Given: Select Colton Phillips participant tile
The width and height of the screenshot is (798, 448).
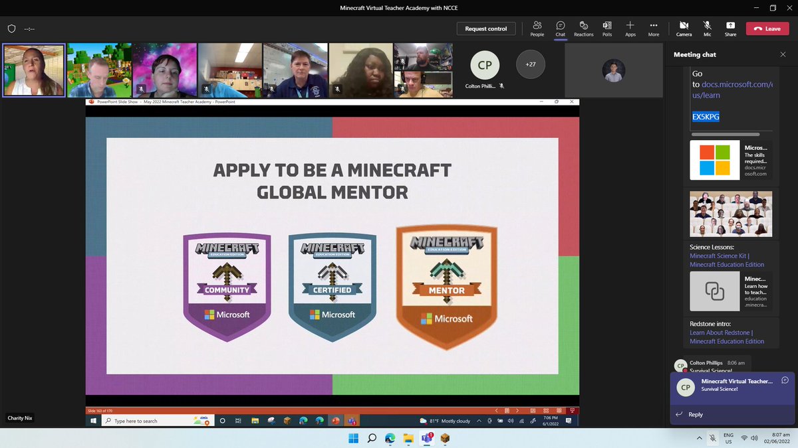Looking at the screenshot, I should [485, 70].
